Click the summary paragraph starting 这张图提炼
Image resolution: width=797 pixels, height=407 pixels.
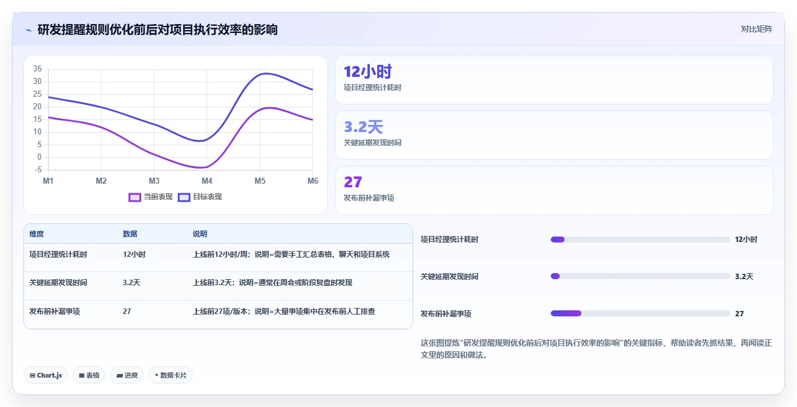coord(596,349)
